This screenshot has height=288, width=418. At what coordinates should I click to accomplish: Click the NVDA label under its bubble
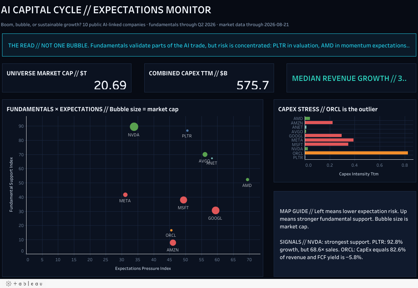pos(134,135)
